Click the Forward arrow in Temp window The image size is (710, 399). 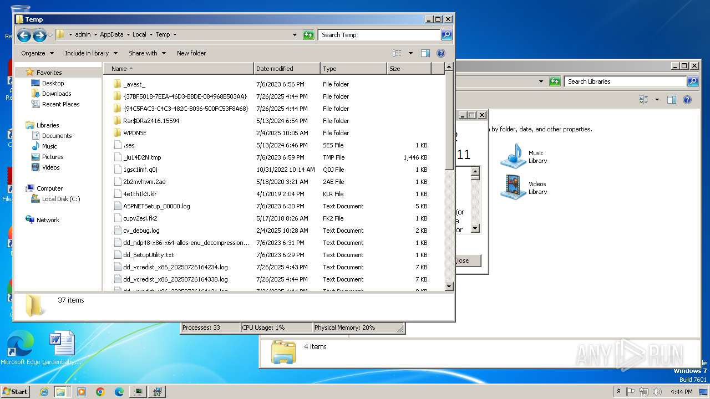click(x=39, y=36)
